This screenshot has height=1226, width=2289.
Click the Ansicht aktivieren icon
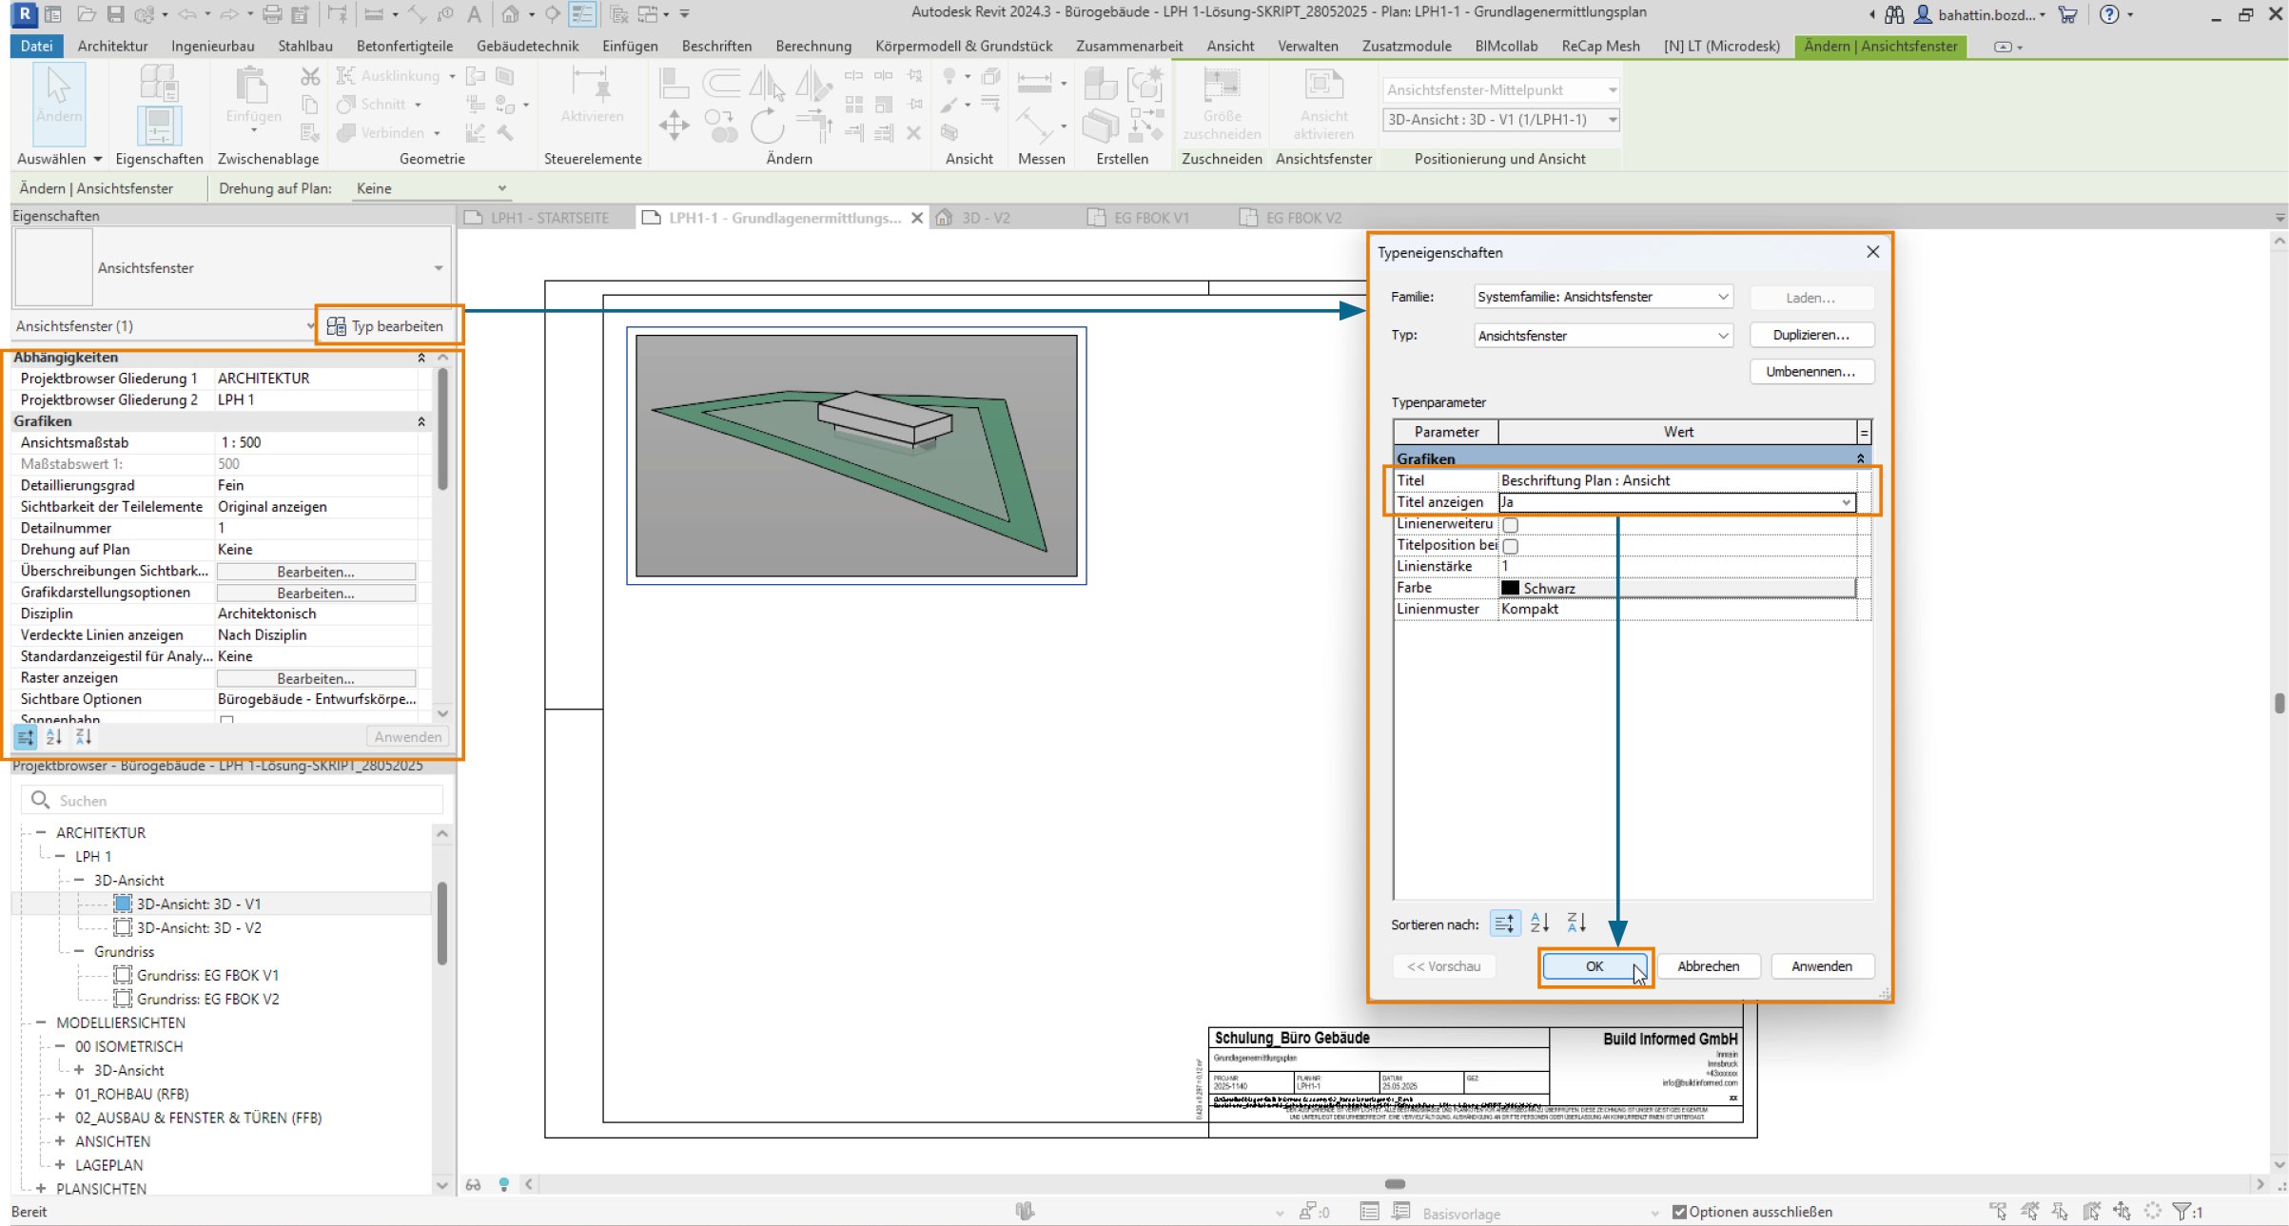coord(1323,86)
